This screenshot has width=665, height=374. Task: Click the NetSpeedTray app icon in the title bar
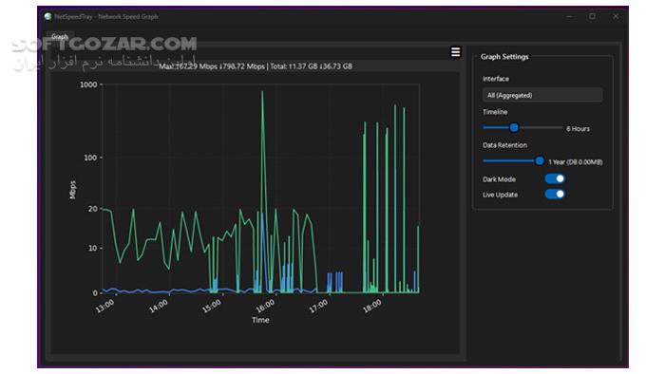47,16
